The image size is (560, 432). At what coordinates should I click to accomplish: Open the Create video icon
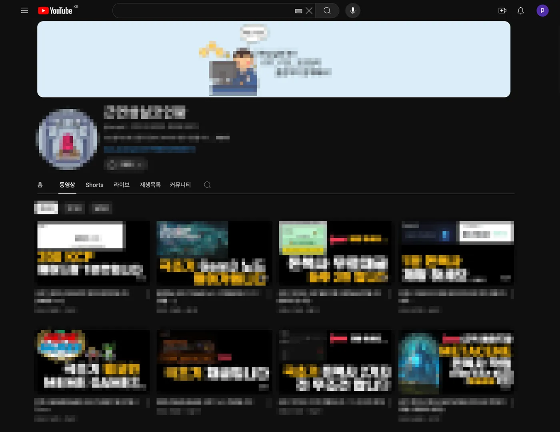[x=502, y=10]
